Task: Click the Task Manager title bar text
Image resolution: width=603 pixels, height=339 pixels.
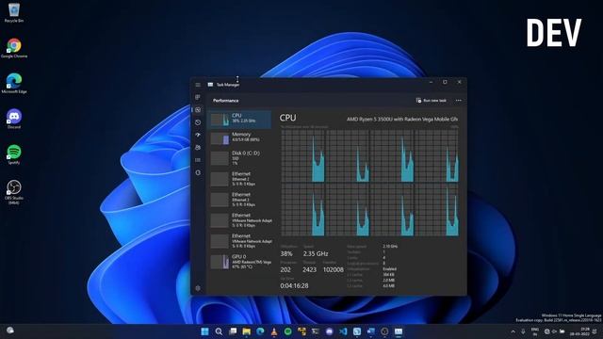Action: (x=228, y=85)
